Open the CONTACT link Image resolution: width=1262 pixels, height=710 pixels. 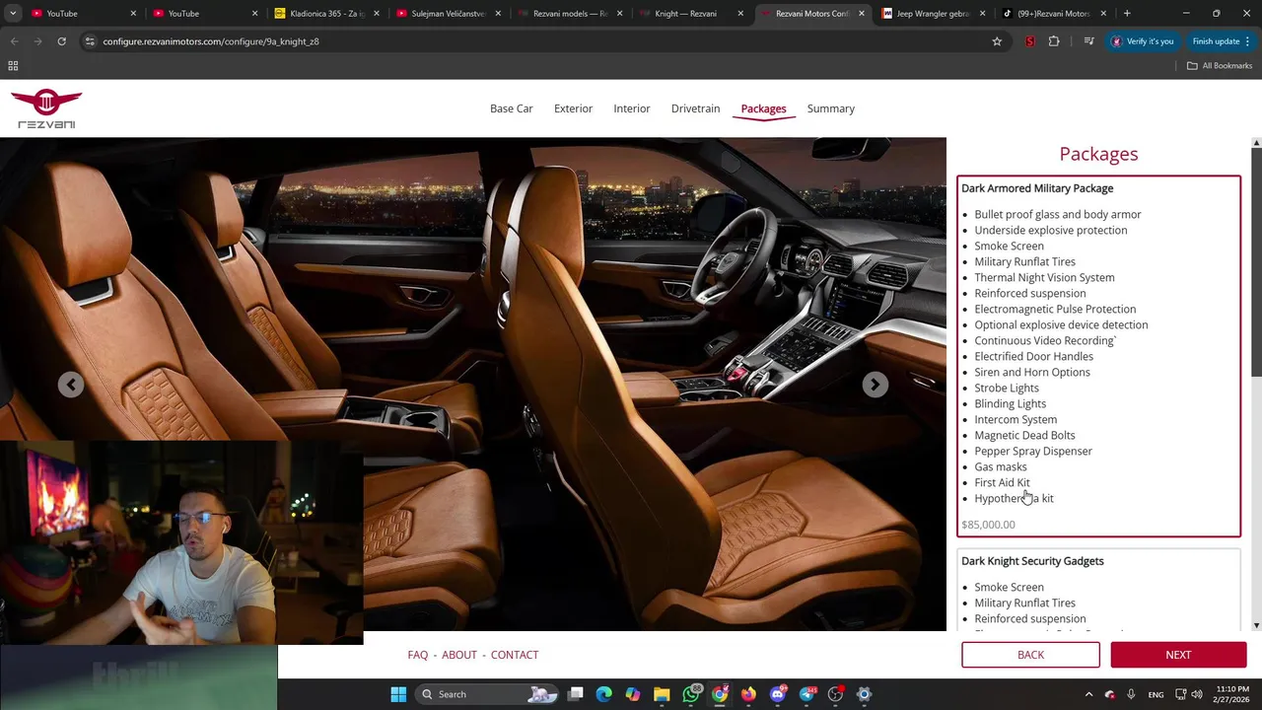515,655
